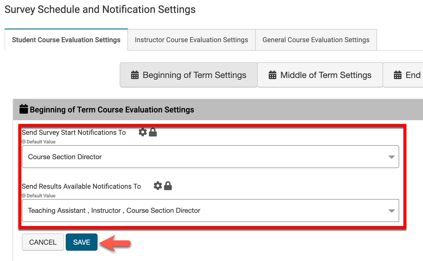
Task: Select Beginning of Term Settings button
Action: pyautogui.click(x=189, y=75)
